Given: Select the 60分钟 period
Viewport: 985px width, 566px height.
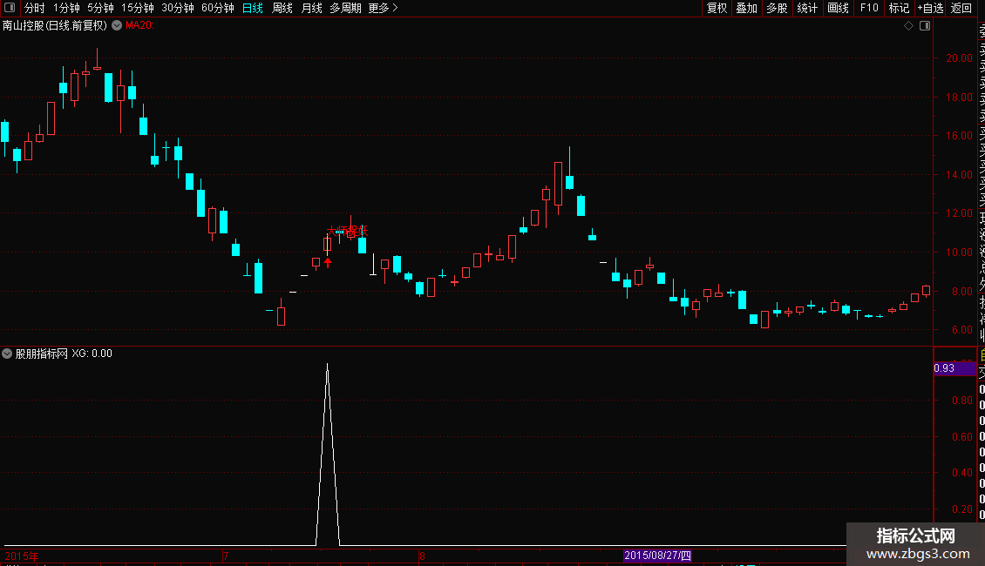Looking at the screenshot, I should pos(218,8).
